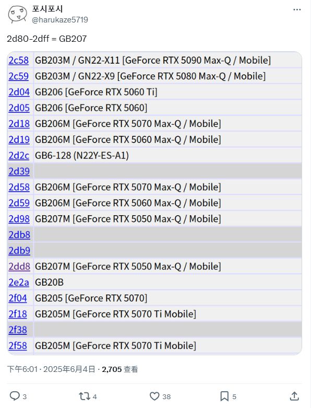The width and height of the screenshot is (311, 408).
Task: Select the GeForce RTX 5080 Max-Q / Mobile entry
Action: coord(150,76)
